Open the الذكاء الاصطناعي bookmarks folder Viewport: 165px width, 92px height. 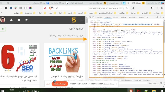(108, 13)
